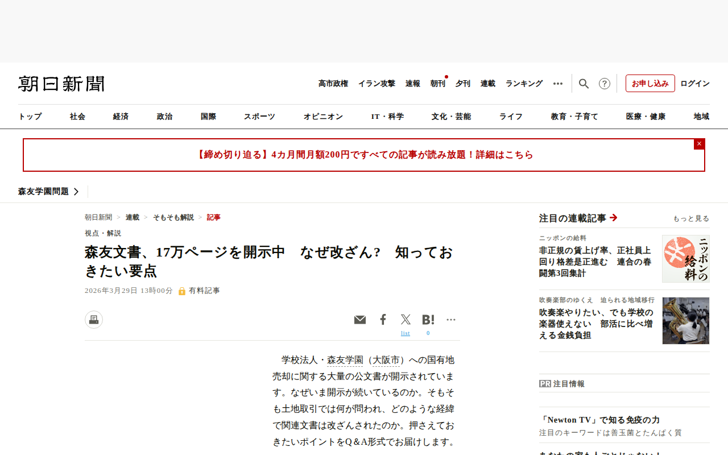This screenshot has width=728, height=455.
Task: Click the ニッポンの給料 series label
Action: click(x=562, y=238)
